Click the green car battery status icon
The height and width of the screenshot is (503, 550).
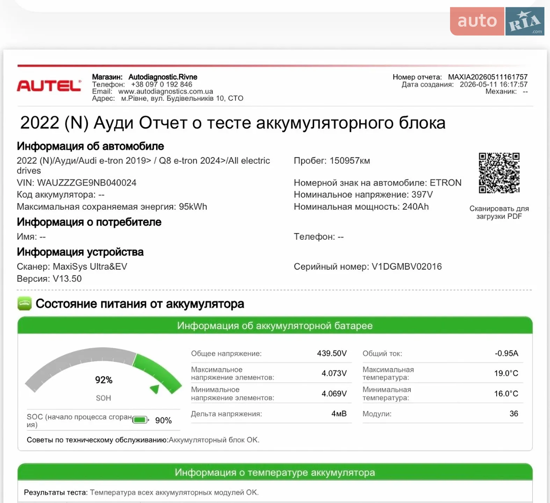click(24, 304)
